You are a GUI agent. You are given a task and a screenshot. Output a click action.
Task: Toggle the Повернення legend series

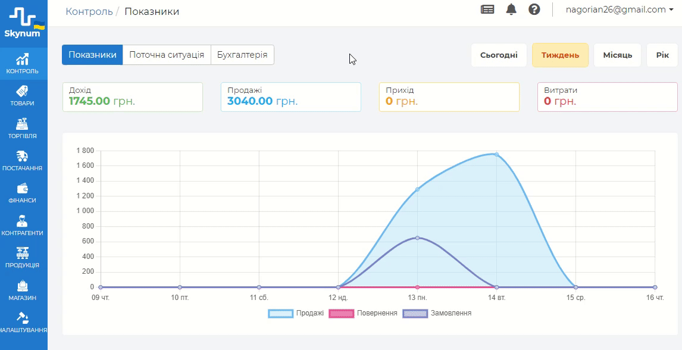363,313
